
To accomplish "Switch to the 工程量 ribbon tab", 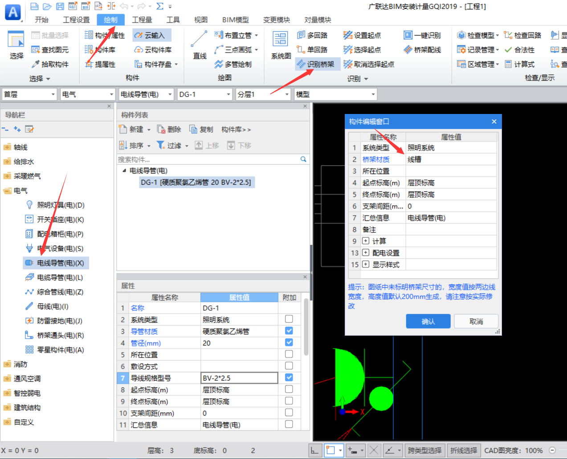I will pyautogui.click(x=142, y=20).
